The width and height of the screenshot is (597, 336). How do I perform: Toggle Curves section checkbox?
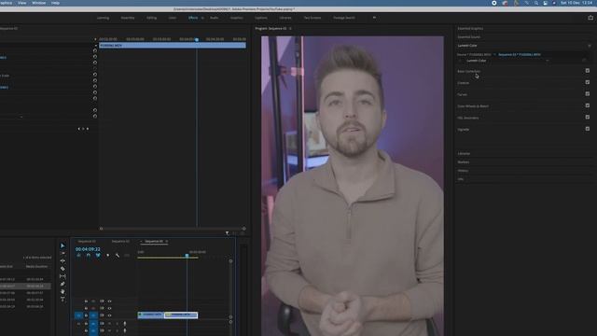(588, 93)
